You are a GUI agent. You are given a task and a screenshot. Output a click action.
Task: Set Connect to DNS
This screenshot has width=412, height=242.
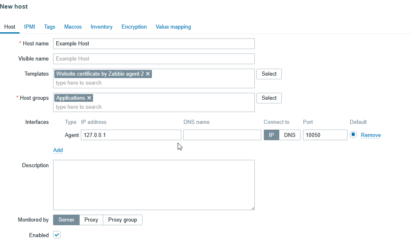[290, 135]
